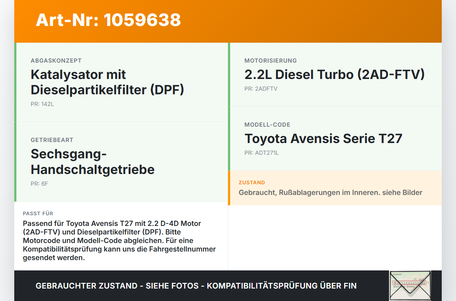The height and width of the screenshot is (301, 456).
Task: Select the code 'PR: 6F'
Action: tap(39, 184)
